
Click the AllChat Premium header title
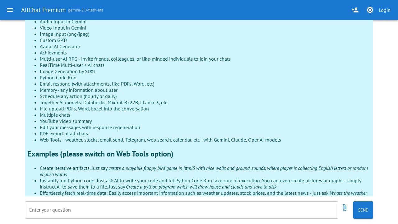point(44,10)
